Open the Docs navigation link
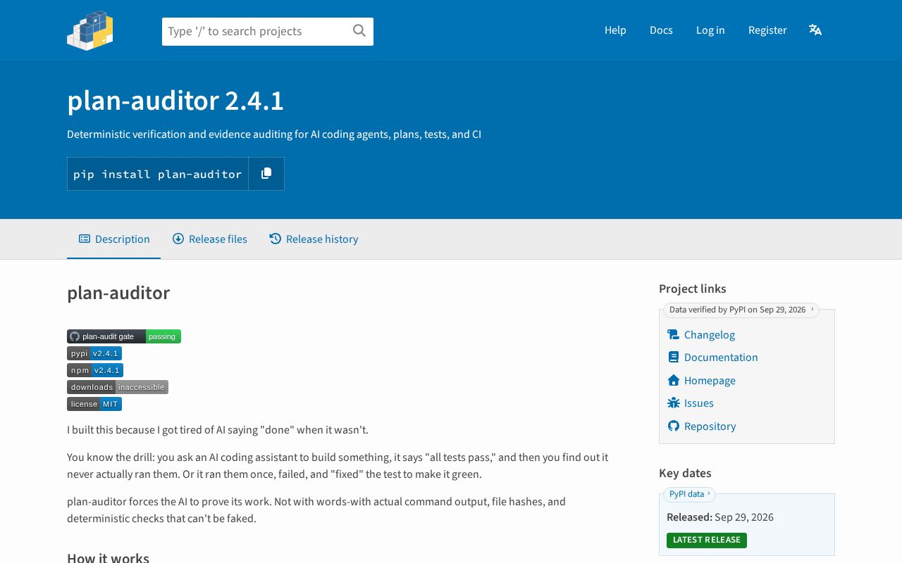The width and height of the screenshot is (902, 563). [x=661, y=30]
